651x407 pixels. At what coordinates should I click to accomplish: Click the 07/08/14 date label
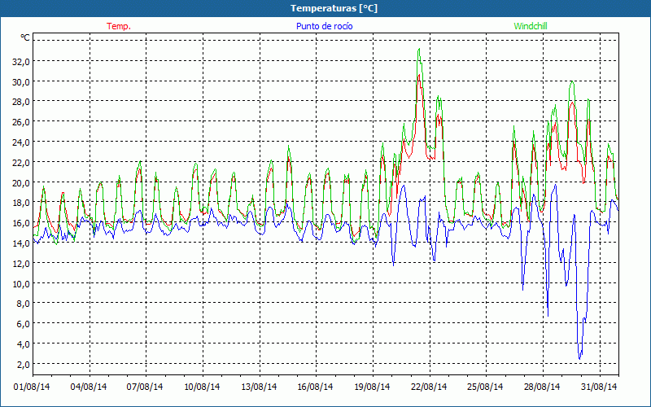coord(145,387)
